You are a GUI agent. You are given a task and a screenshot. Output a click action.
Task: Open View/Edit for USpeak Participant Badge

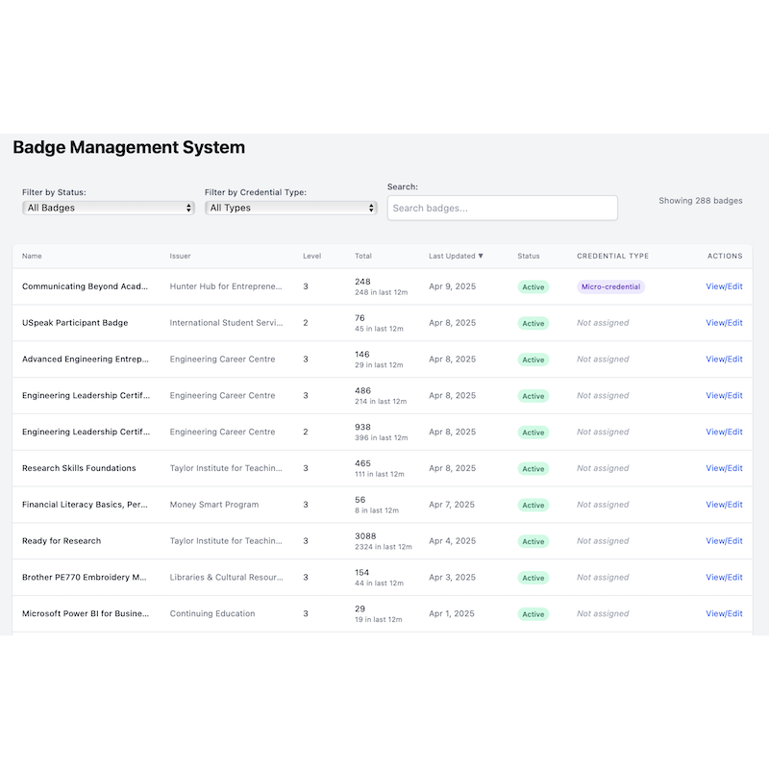click(724, 323)
